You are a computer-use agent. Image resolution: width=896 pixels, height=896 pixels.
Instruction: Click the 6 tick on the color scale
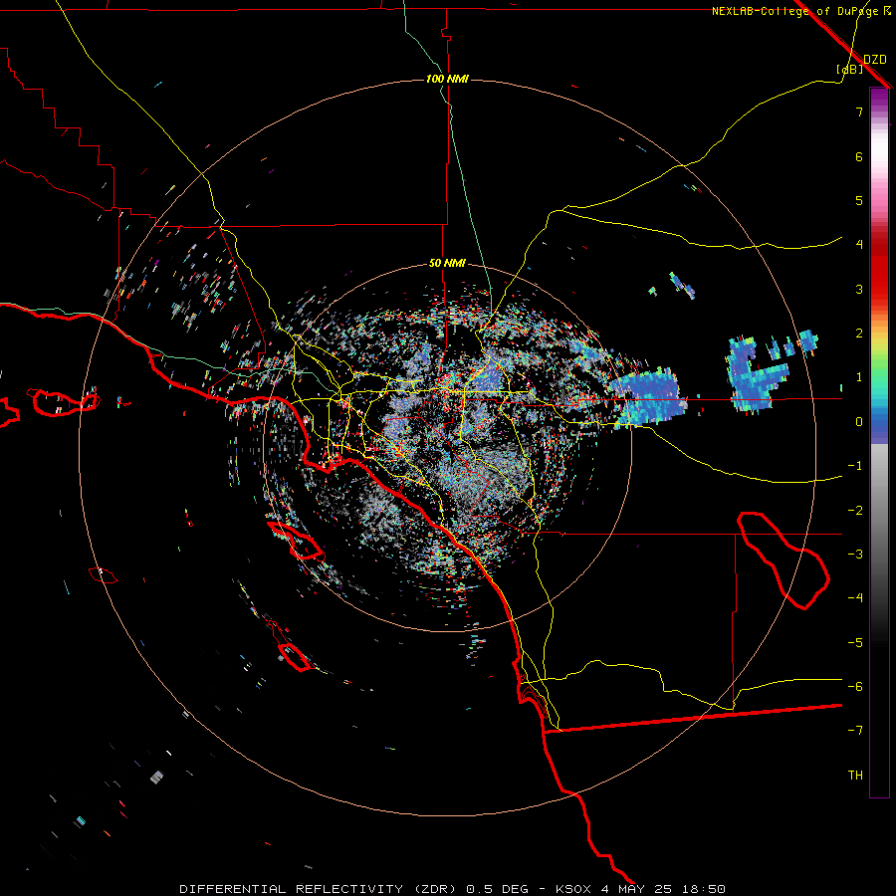pos(859,156)
